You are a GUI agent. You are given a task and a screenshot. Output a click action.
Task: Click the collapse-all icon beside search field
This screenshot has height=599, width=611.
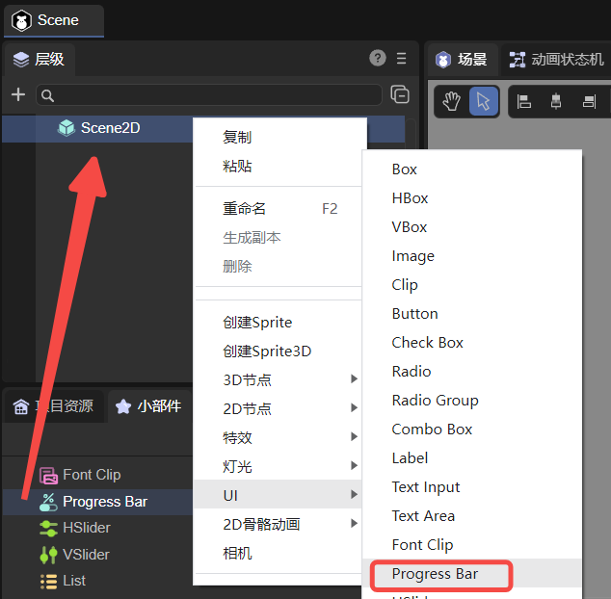pos(399,94)
